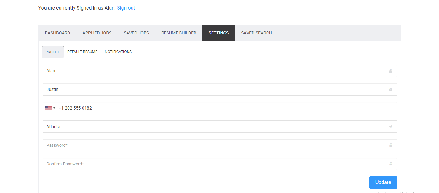Screen dimensions: 439x193
Task: Click the person icon in first name field
Action: tap(391, 71)
